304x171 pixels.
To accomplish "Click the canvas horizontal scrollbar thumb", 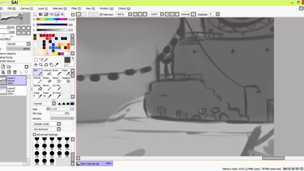I will point(273,158).
